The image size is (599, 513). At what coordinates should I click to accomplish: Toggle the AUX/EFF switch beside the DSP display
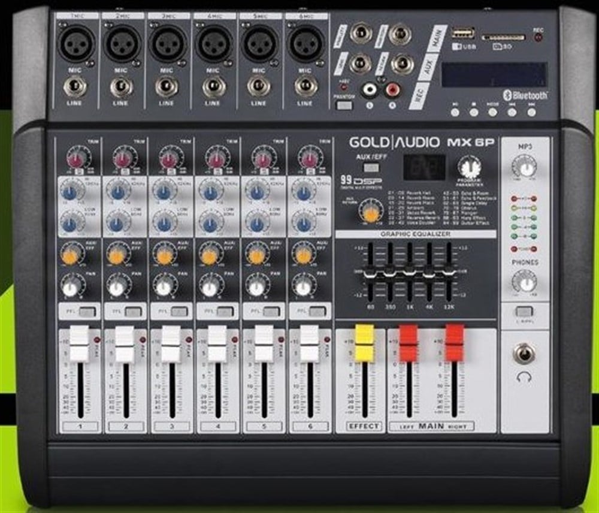pyautogui.click(x=371, y=168)
